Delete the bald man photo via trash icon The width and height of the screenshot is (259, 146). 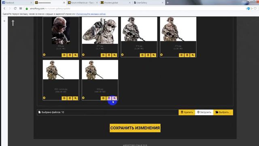70,55
